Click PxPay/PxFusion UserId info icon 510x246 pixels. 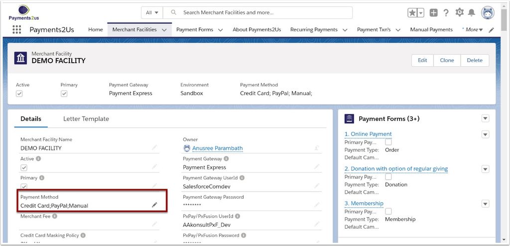238,216
